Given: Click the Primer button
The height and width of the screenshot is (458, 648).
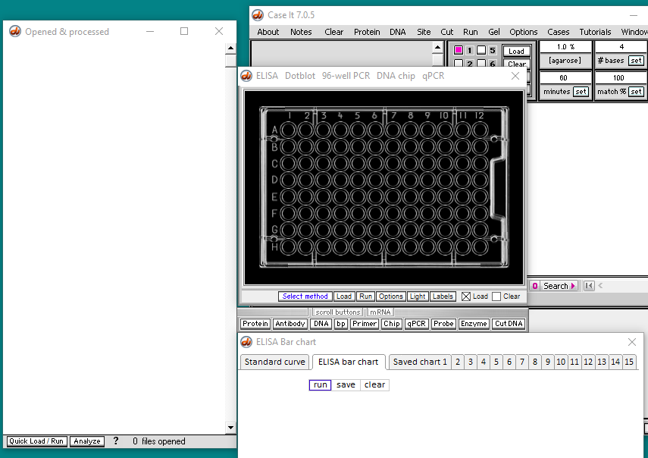Looking at the screenshot, I should pyautogui.click(x=364, y=324).
